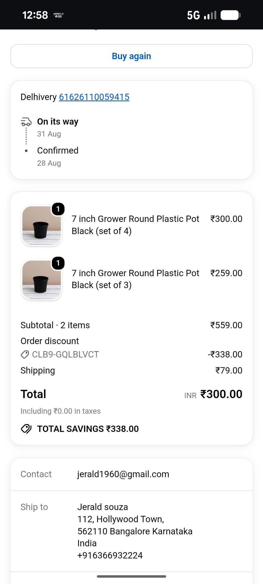Tap the Confirmed status bullet dot
Screen dimensions: 263x584
click(x=26, y=151)
